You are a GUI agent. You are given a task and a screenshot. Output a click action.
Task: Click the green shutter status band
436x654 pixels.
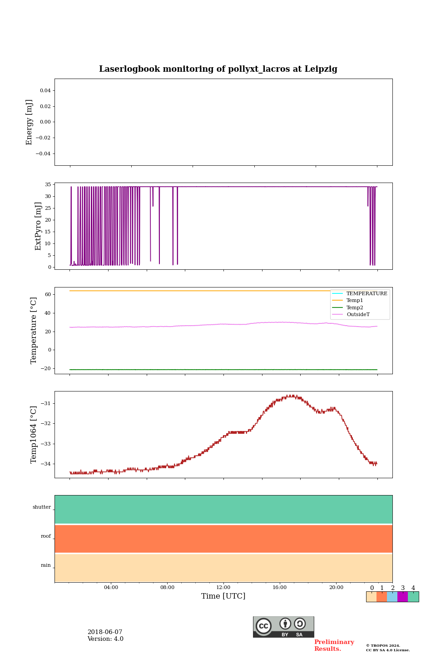(x=223, y=510)
